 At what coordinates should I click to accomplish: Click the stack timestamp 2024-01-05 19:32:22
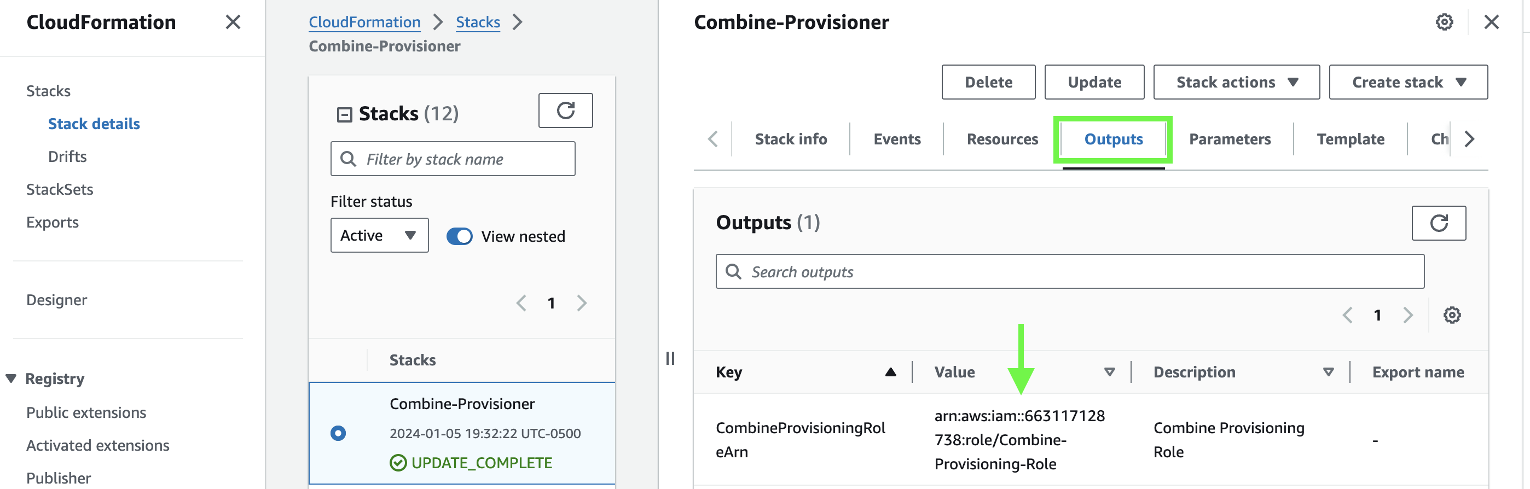click(485, 433)
